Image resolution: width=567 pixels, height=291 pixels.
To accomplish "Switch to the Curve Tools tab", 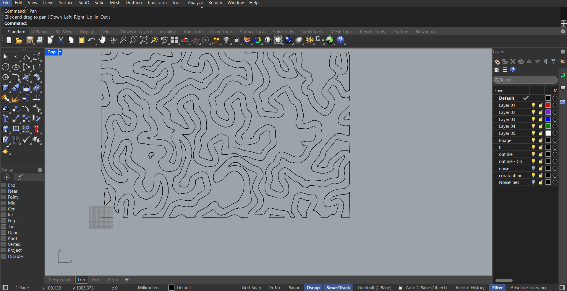I will pos(221,32).
